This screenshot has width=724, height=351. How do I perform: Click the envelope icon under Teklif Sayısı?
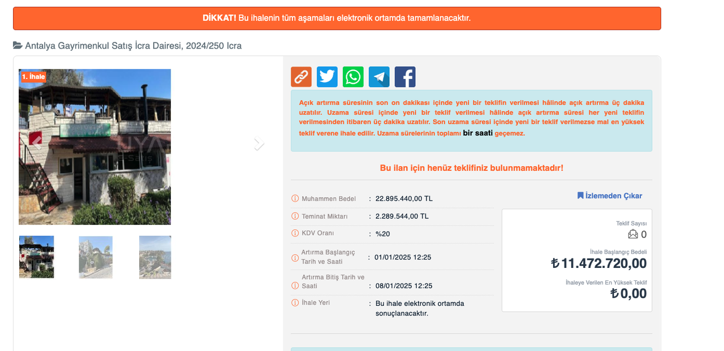[633, 234]
